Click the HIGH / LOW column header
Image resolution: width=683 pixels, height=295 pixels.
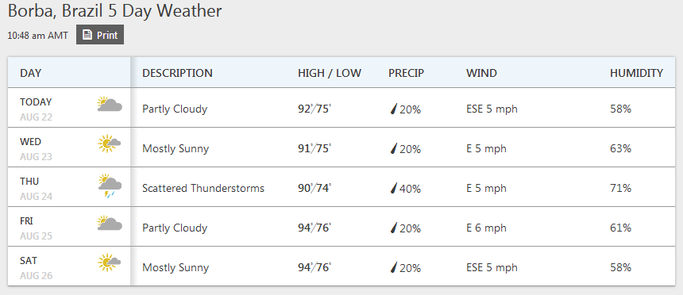[x=330, y=73]
